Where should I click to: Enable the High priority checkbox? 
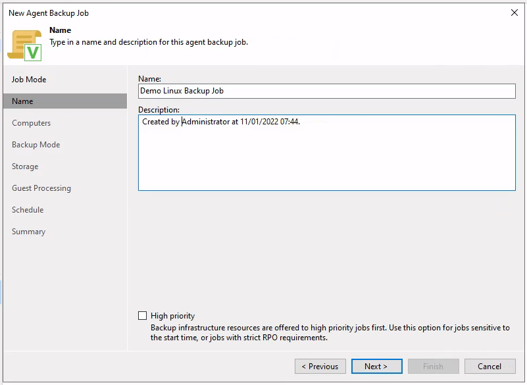pos(143,316)
